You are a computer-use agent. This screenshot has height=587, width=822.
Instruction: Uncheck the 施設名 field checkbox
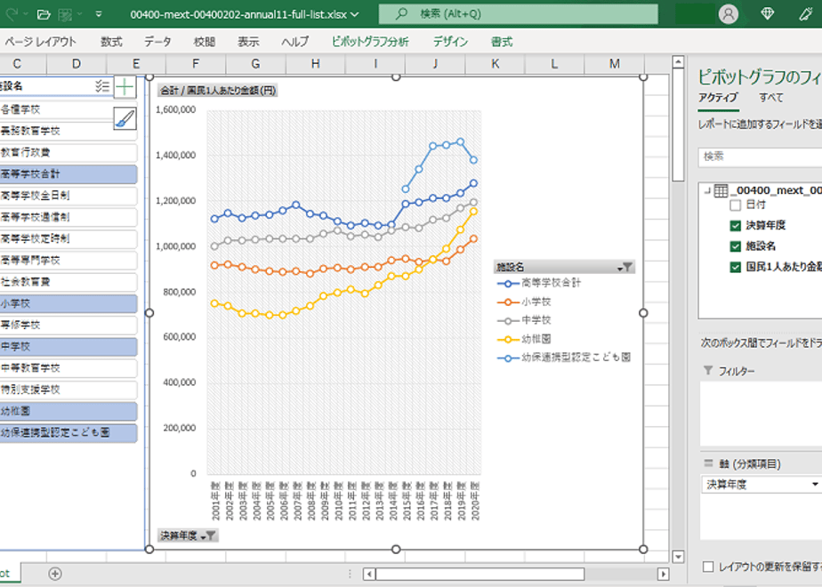[735, 246]
